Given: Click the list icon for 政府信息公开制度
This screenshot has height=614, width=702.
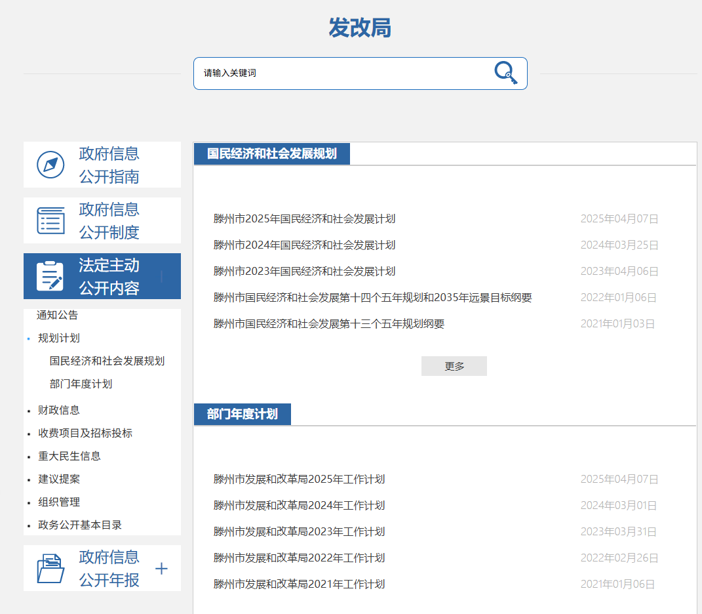Looking at the screenshot, I should coord(50,220).
